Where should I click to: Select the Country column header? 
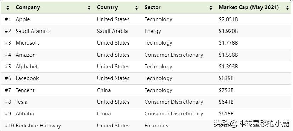click(107, 7)
